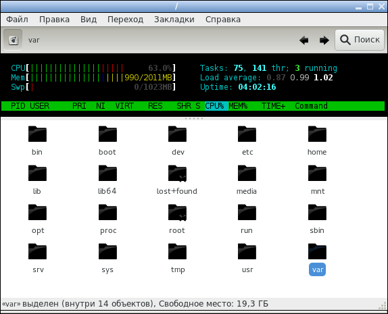Open the media folder icon
Viewport: 388px width, 314px height.
247,173
